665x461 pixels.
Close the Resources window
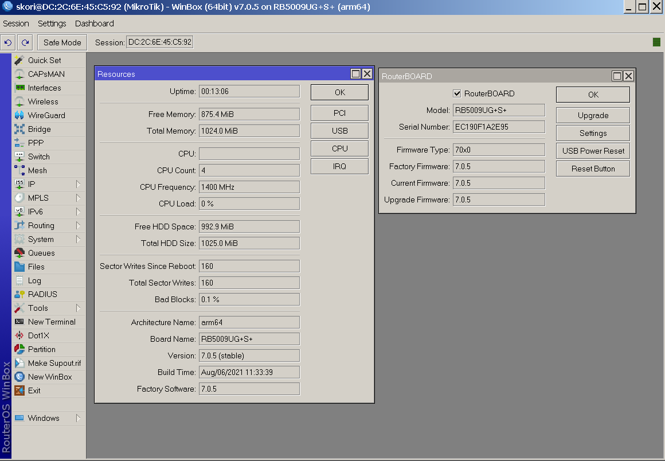click(367, 74)
